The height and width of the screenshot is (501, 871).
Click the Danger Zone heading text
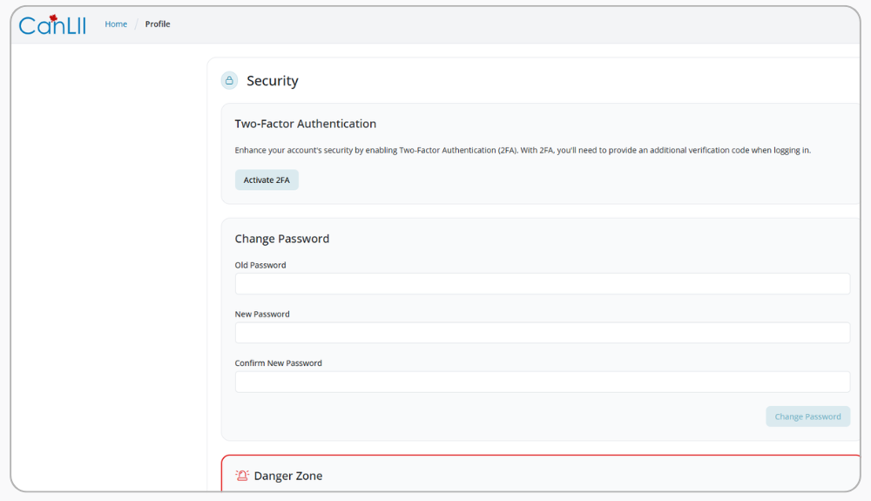tap(287, 476)
